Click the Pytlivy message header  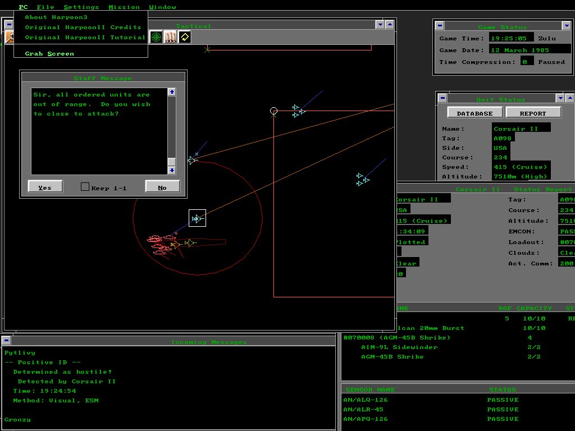point(20,352)
